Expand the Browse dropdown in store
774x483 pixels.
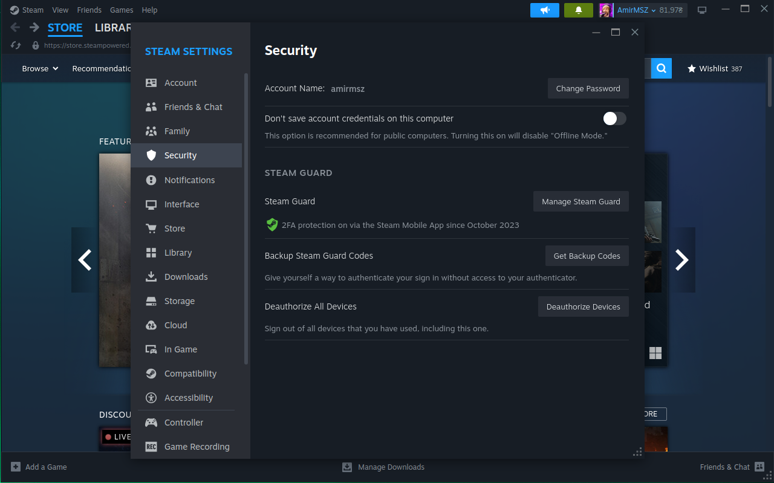click(x=40, y=68)
